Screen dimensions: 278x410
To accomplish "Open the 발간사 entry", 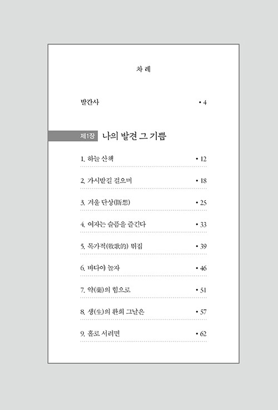I will point(90,102).
